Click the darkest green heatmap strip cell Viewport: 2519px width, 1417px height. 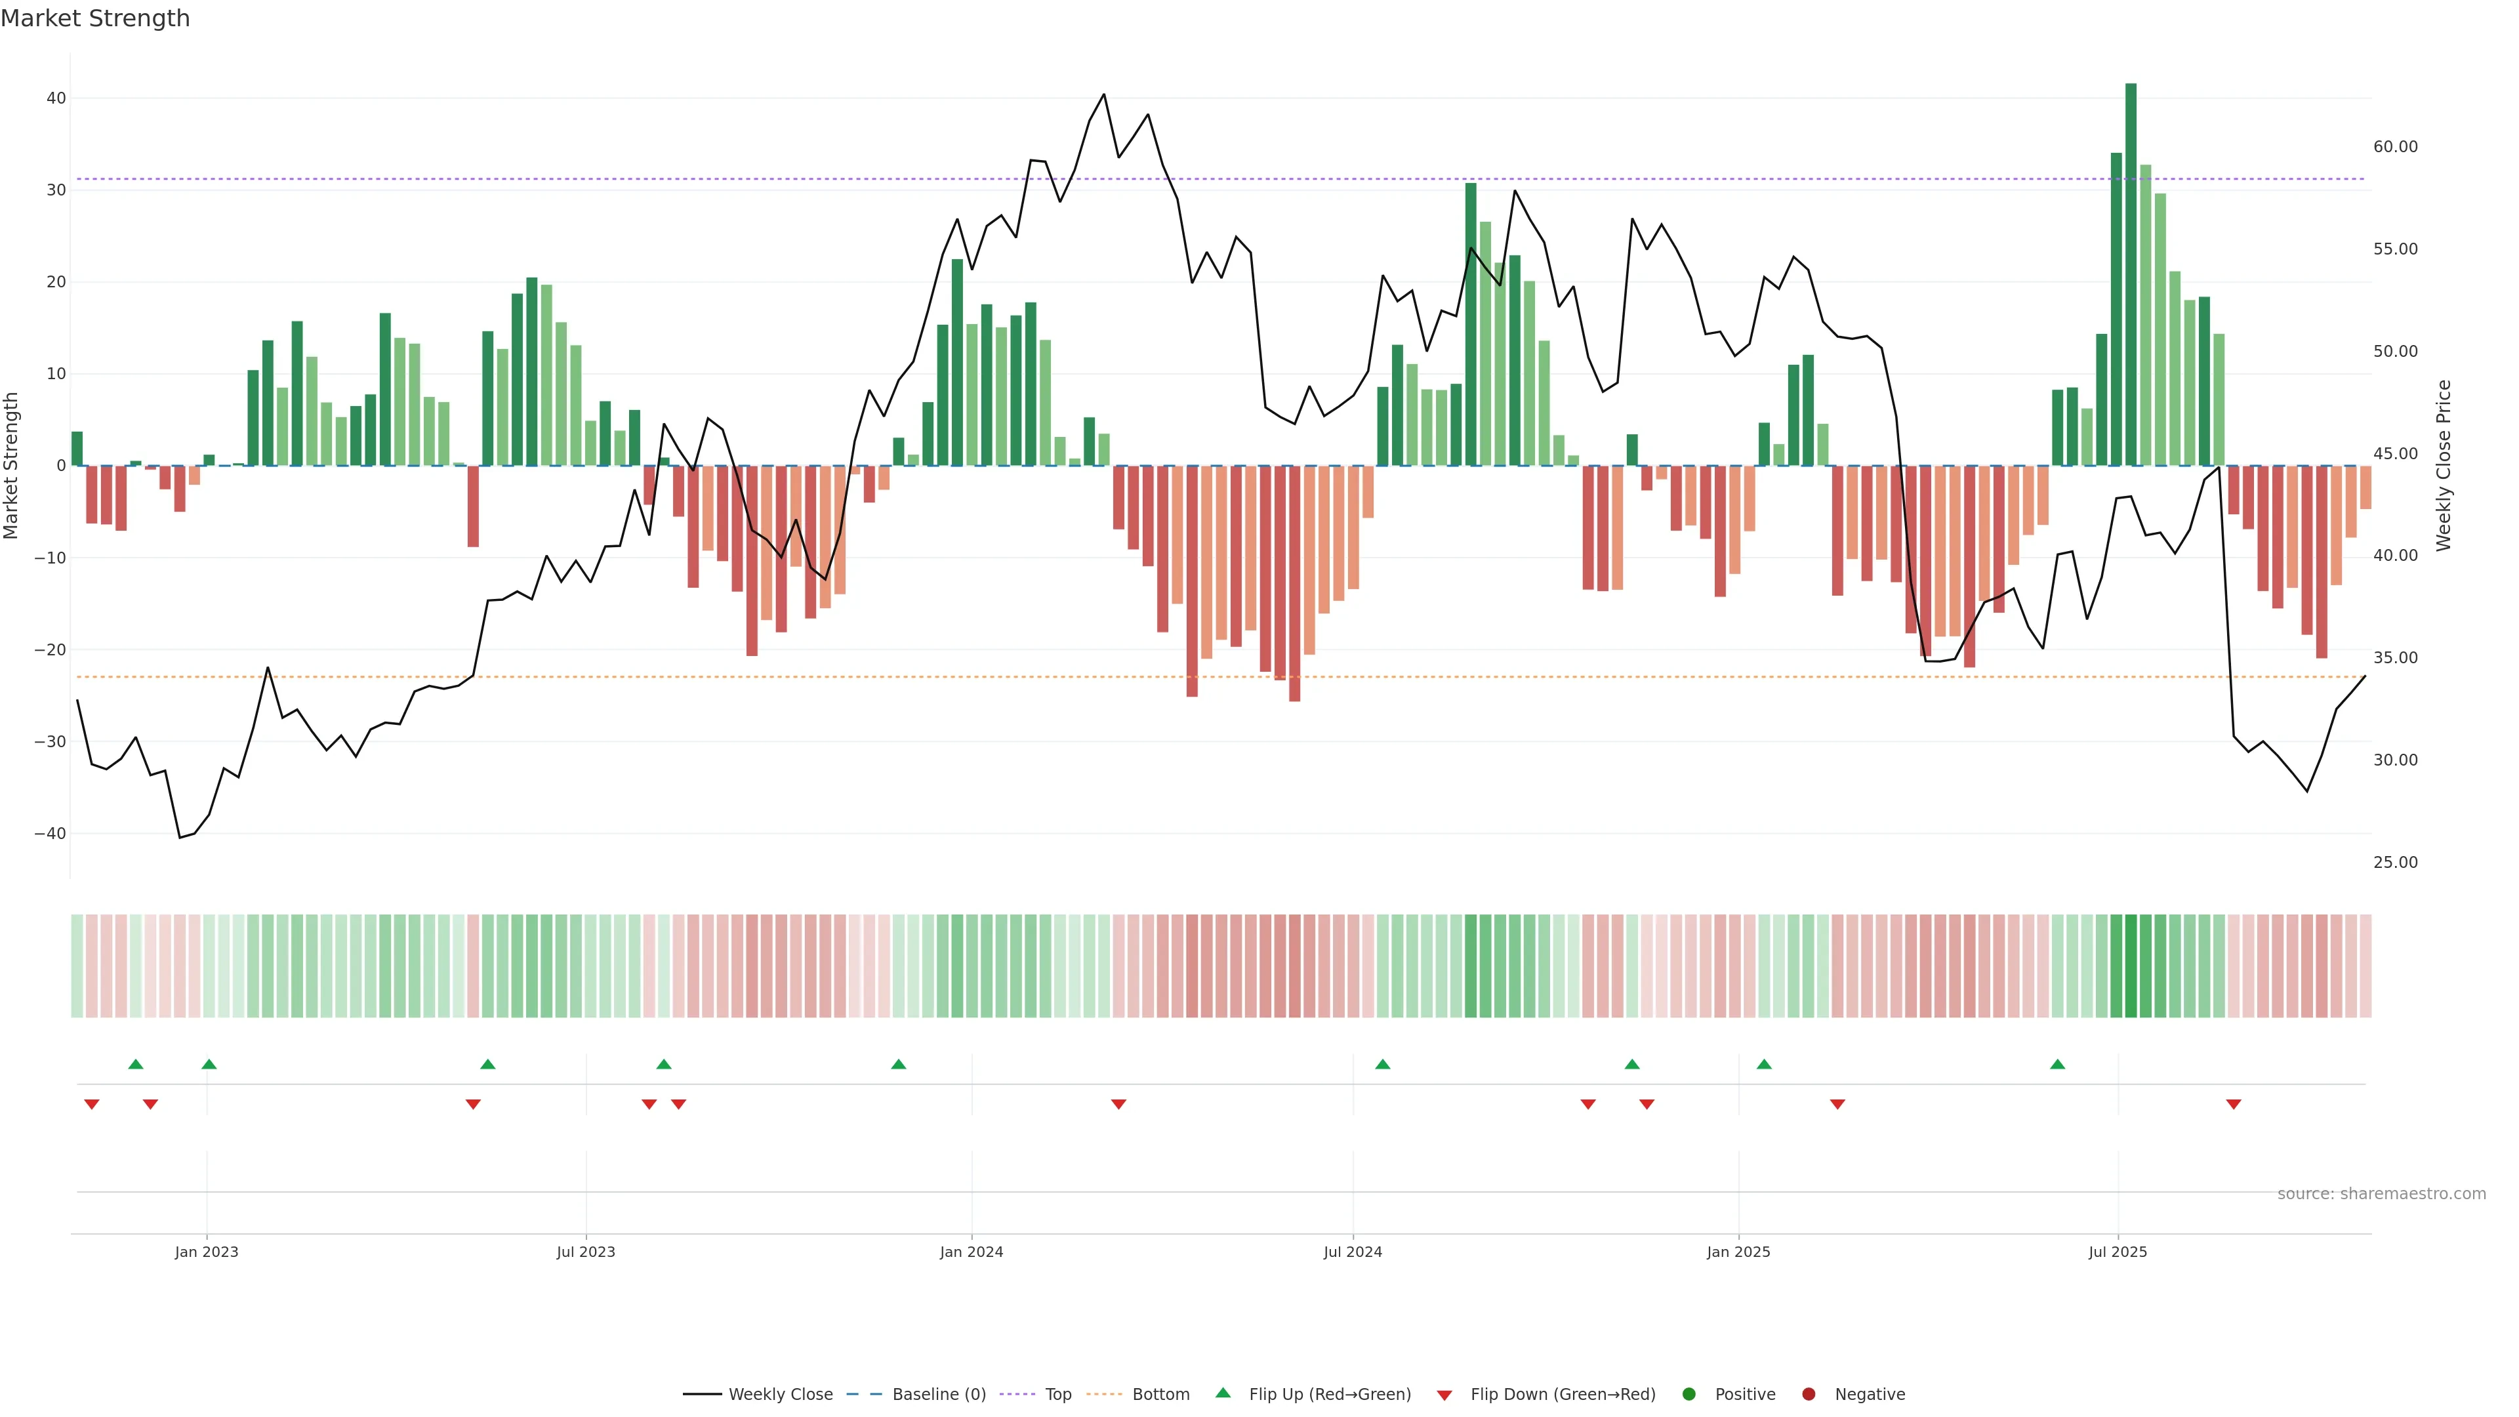pyautogui.click(x=2131, y=965)
